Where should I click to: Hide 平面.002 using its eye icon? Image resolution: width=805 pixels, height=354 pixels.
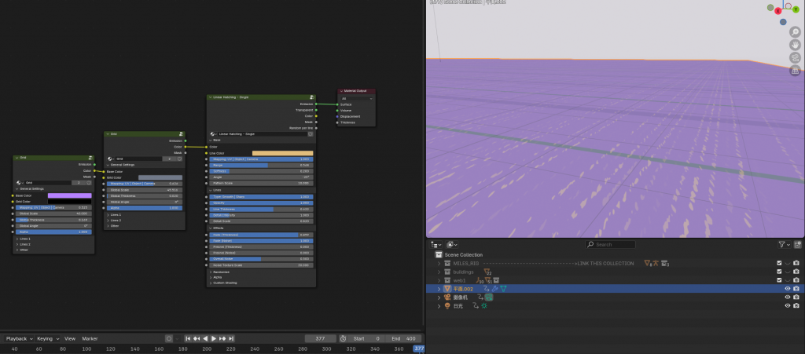[x=787, y=288]
